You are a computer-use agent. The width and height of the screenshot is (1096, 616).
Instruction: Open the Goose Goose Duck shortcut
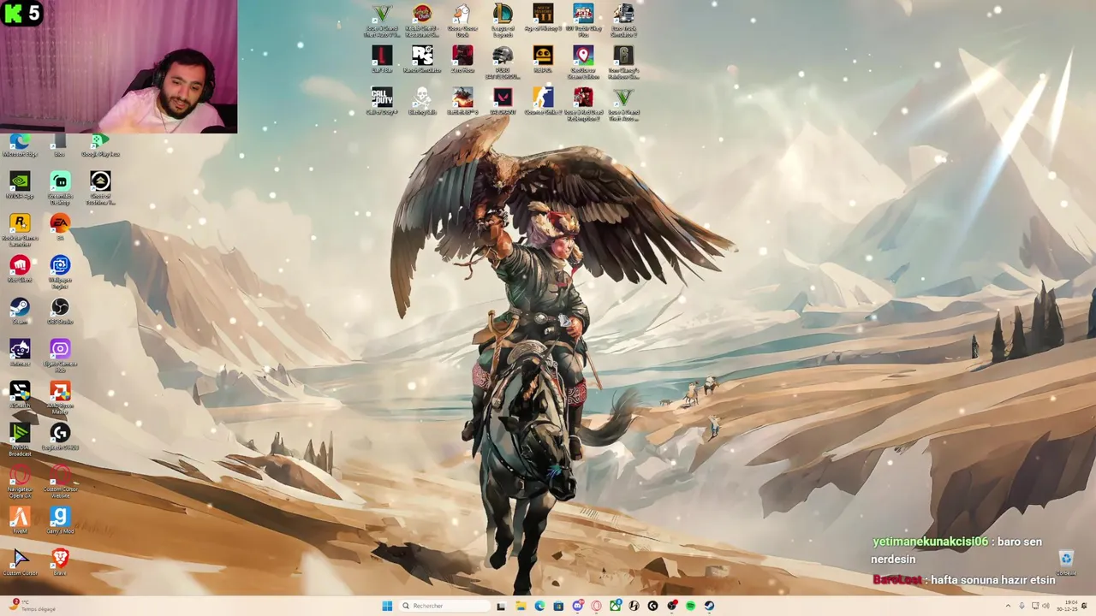click(462, 21)
